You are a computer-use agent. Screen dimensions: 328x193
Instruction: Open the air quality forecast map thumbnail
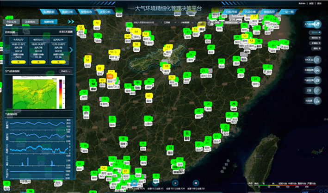39,92
